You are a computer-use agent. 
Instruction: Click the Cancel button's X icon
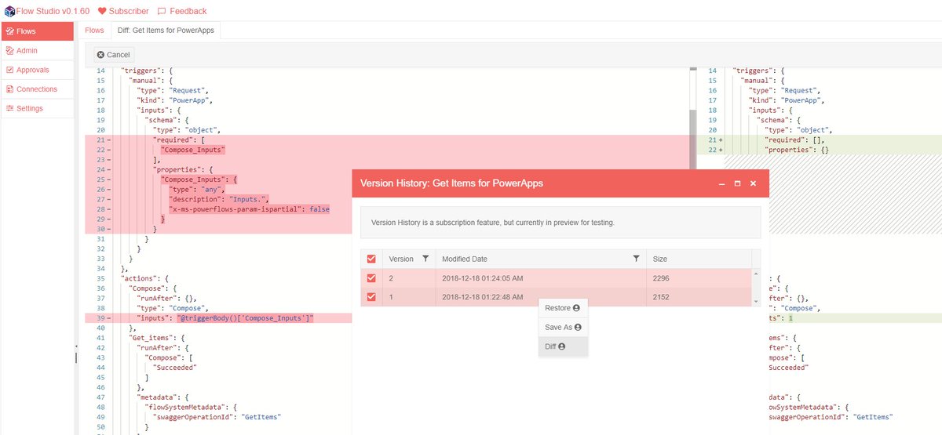100,55
